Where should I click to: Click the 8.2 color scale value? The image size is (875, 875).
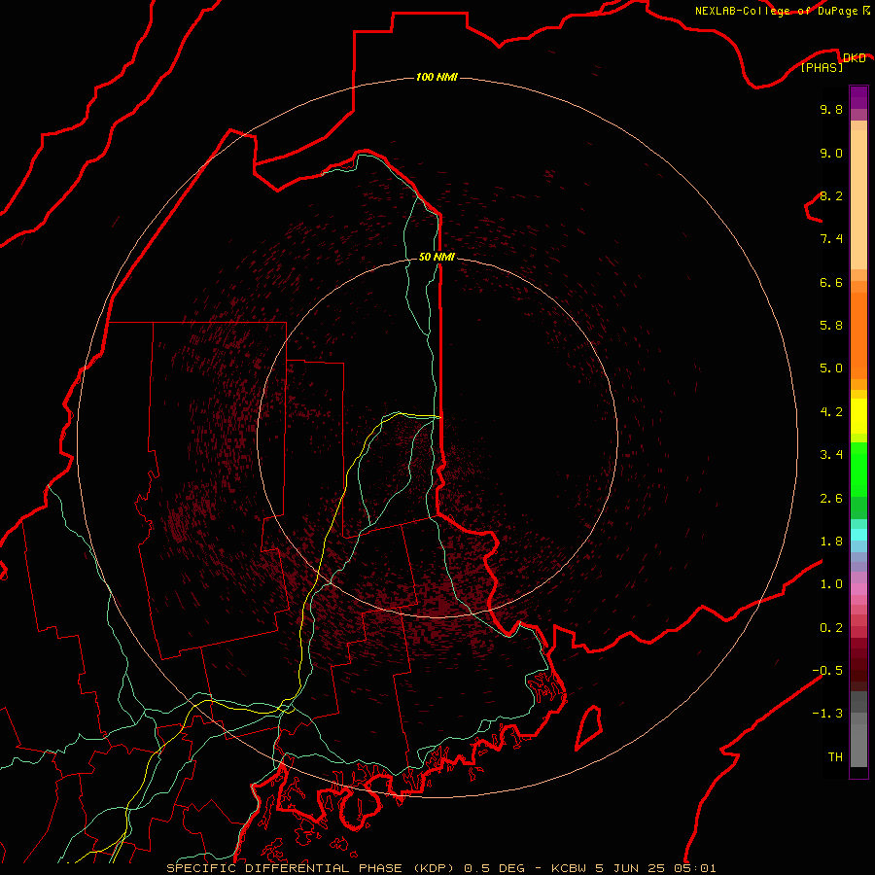[x=831, y=195]
